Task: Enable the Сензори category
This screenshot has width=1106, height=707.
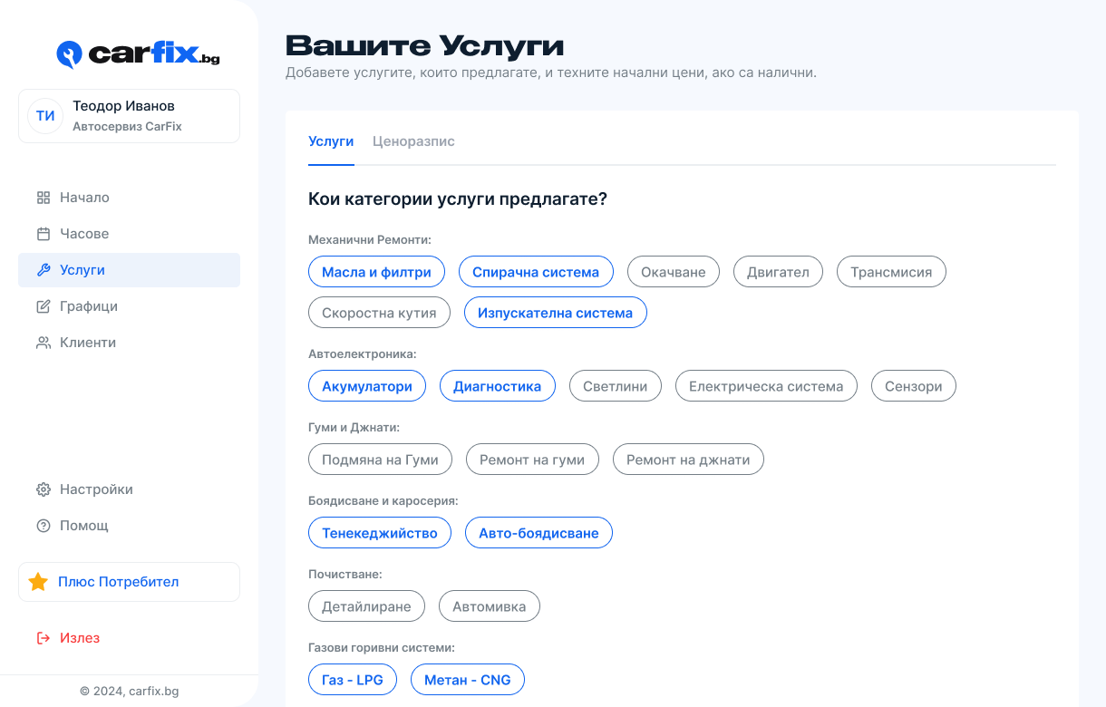Action: pos(914,386)
